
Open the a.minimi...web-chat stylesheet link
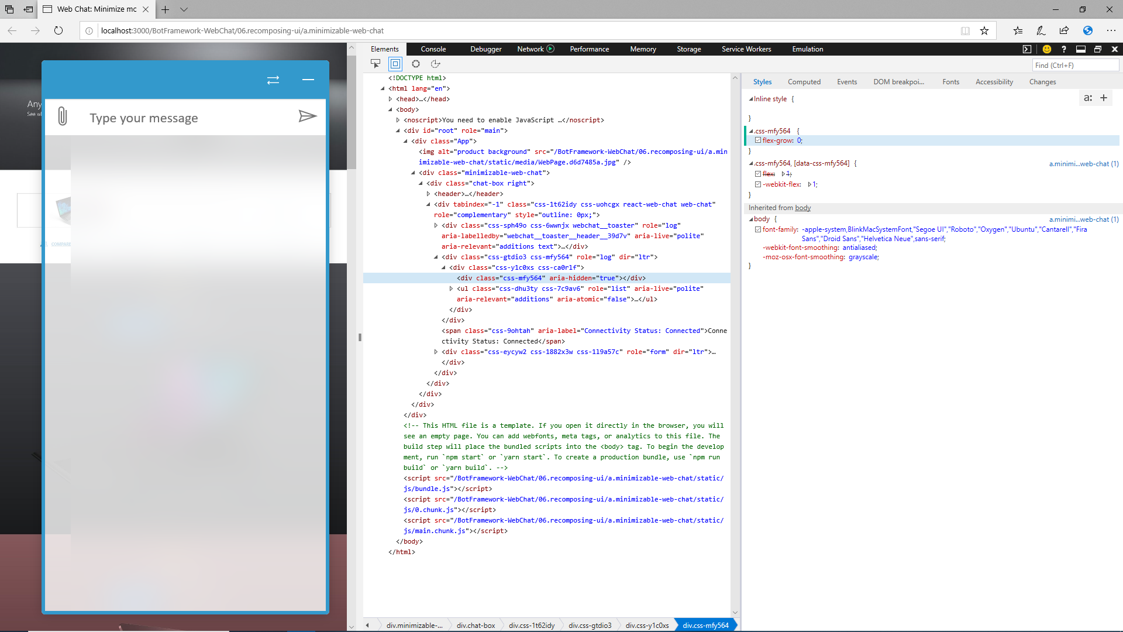[x=1083, y=164]
